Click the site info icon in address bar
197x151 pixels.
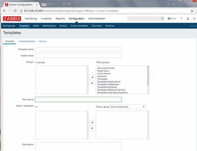click(21, 11)
